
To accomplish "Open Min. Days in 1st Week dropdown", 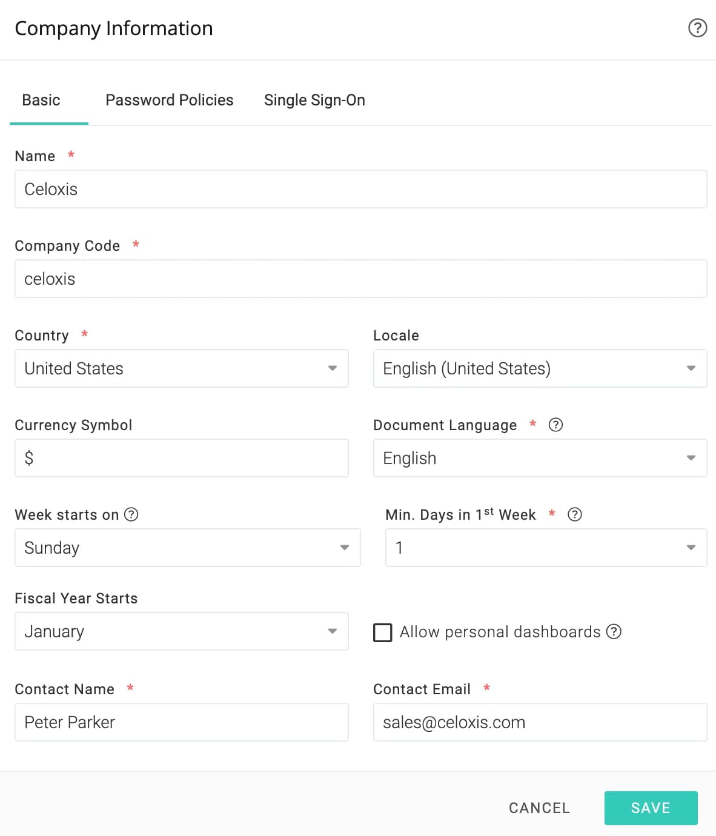I will tap(546, 548).
